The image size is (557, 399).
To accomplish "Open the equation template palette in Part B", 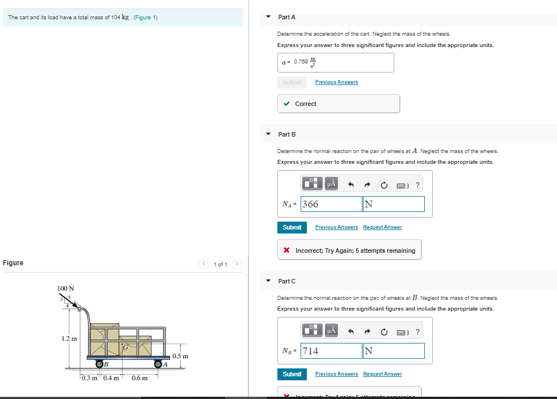I will [311, 184].
